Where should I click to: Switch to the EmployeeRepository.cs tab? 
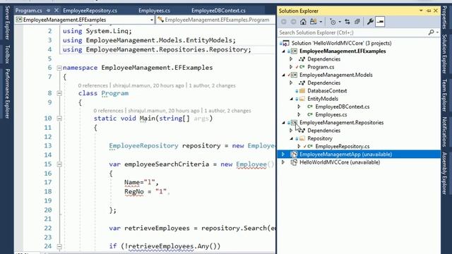coord(90,11)
